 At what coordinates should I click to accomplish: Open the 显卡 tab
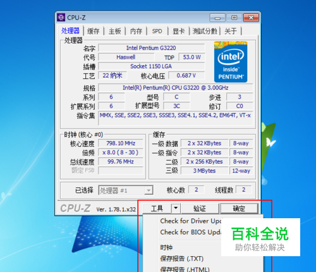178,31
